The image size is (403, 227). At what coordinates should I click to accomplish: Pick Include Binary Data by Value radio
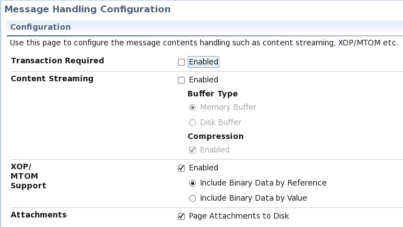193,198
